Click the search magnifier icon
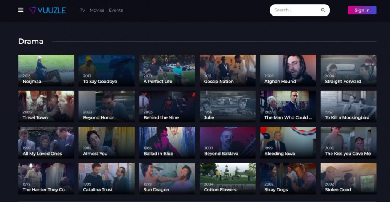 [323, 10]
